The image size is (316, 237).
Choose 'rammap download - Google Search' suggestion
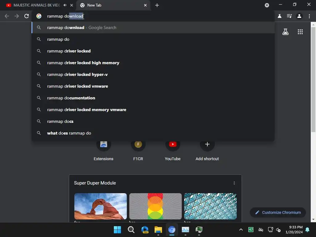153,27
